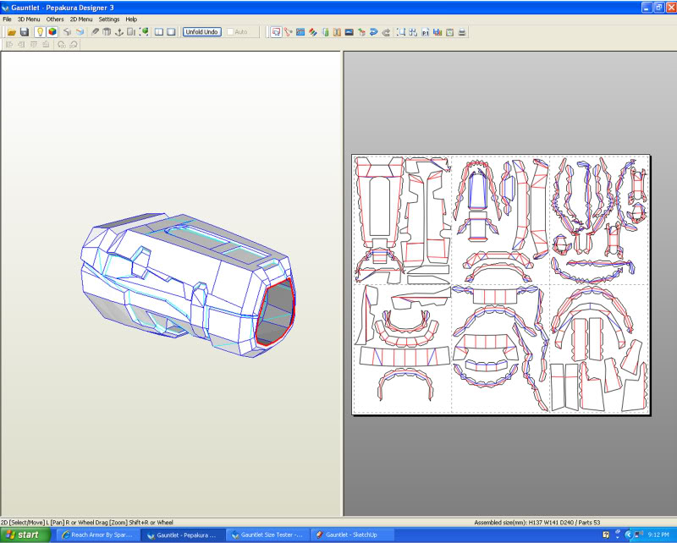
Task: Enable the Auto checkbox
Action: [230, 32]
